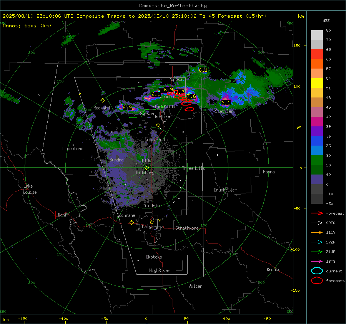Click the red cross marker at Banff
346x324 pixels.
tap(55, 215)
